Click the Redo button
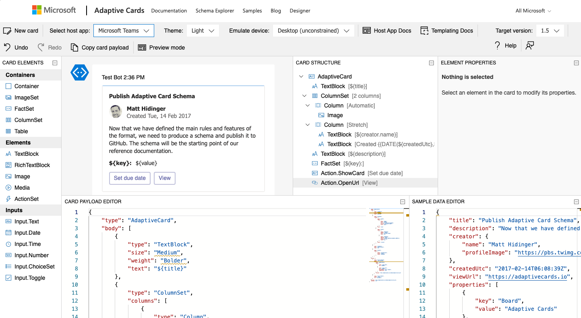This screenshot has width=581, height=318. click(50, 47)
